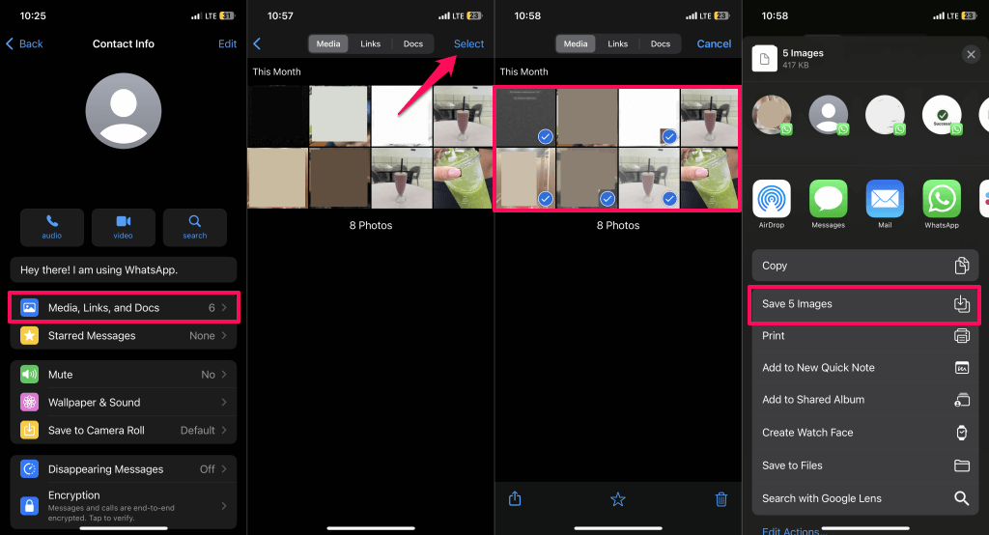This screenshot has height=535, width=989.
Task: Tap the share icon in bottom toolbar
Action: [x=515, y=498]
